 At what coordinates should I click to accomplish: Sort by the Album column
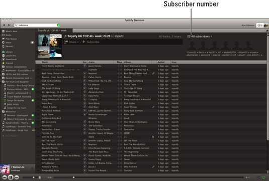137,62
